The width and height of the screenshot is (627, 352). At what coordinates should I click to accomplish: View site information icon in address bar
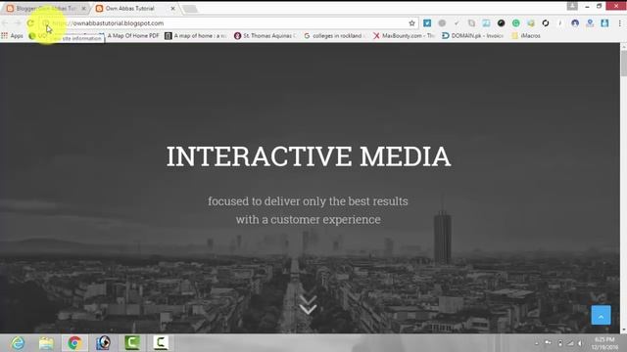(46, 23)
